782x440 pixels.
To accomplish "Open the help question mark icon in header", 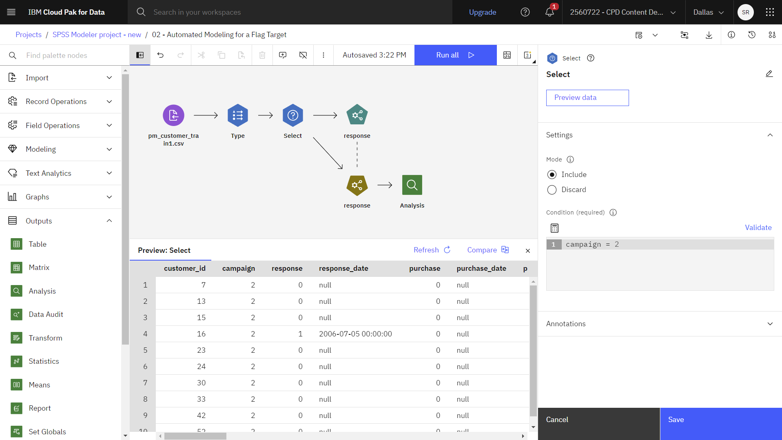I will tap(525, 12).
